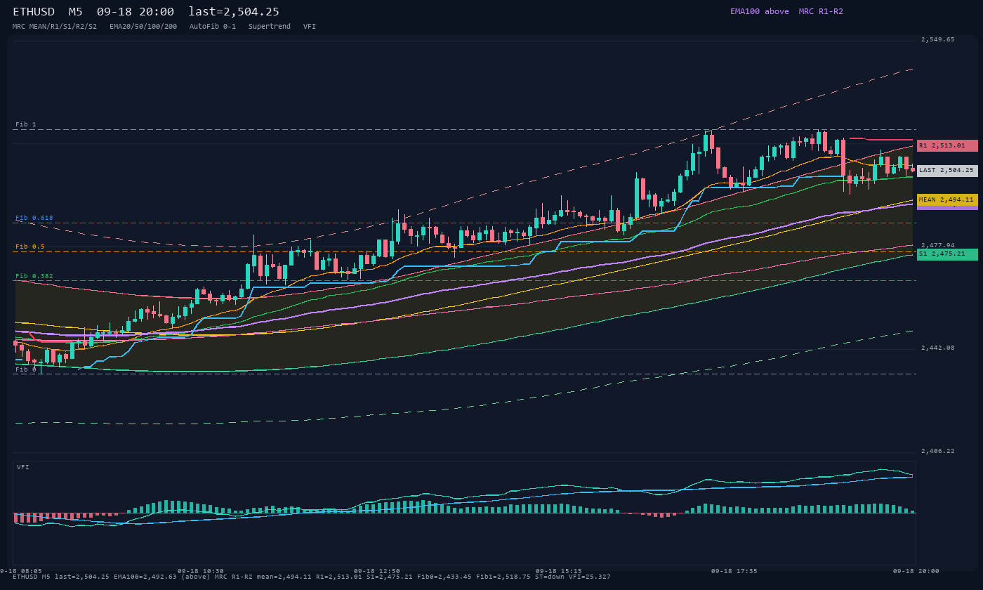The height and width of the screenshot is (590, 983).
Task: Click the 2,442.08 price axis value
Action: tap(938, 348)
